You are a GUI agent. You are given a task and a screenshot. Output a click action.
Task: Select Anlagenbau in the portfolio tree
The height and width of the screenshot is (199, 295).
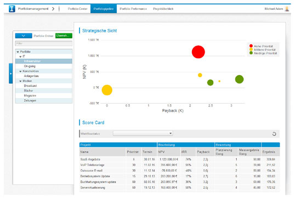click(44, 76)
